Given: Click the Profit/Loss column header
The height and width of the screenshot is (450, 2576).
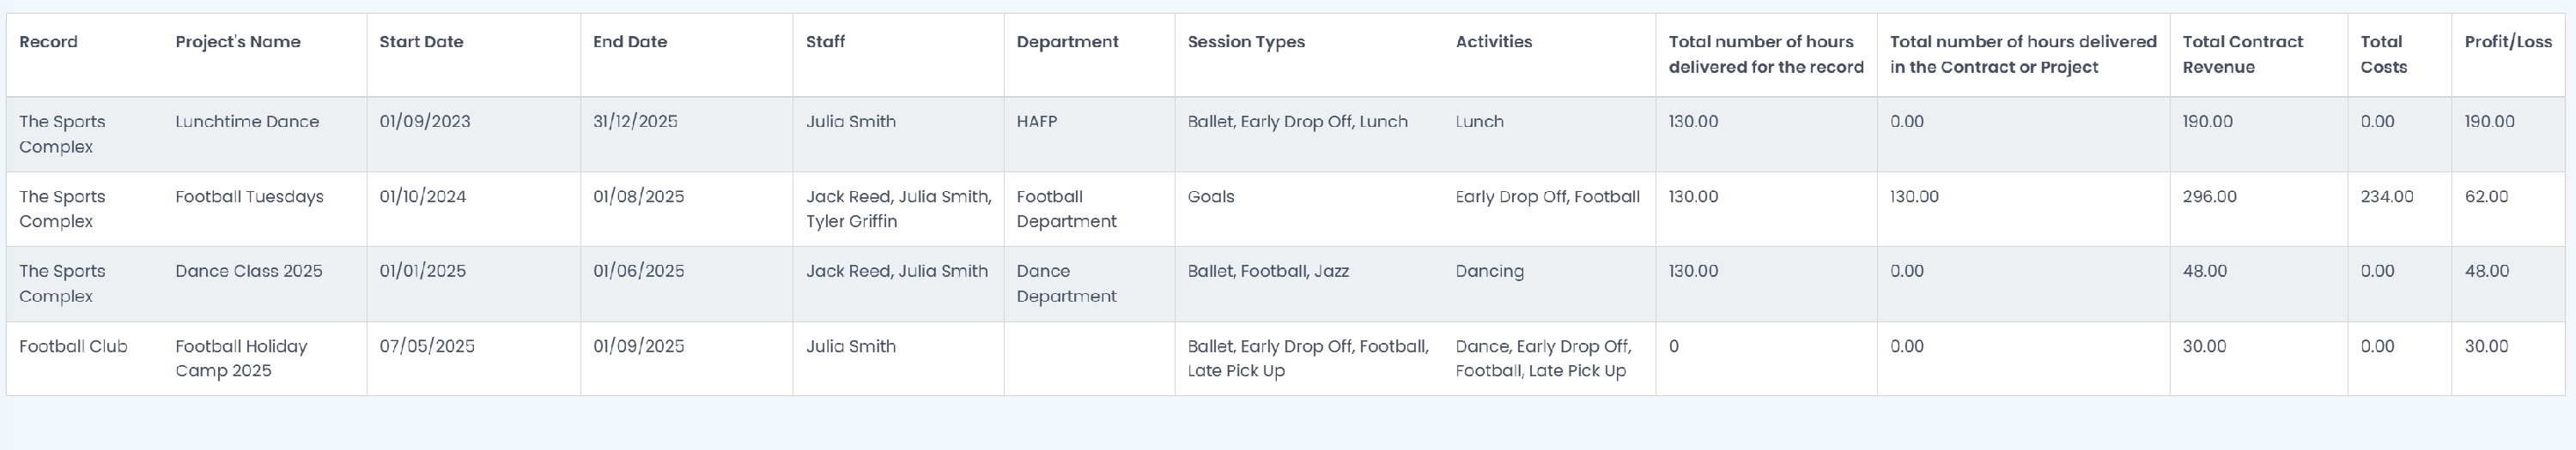Looking at the screenshot, I should 2508,42.
